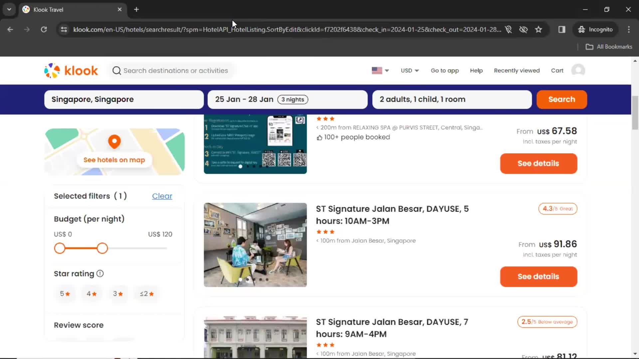Open a new tab with the plus icon
This screenshot has width=639, height=359.
[136, 10]
